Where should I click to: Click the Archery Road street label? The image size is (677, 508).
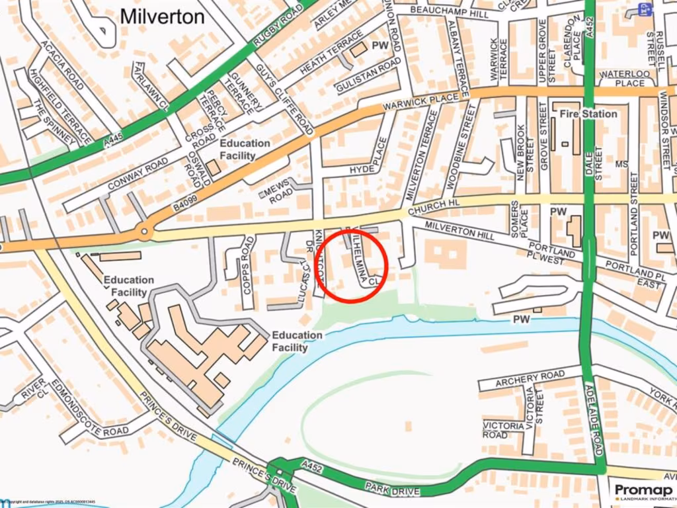530,379
